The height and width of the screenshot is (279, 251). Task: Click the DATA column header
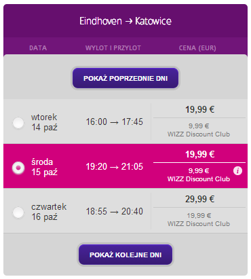coord(38,48)
